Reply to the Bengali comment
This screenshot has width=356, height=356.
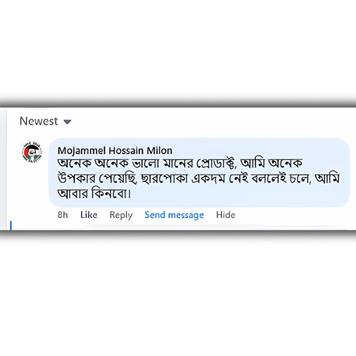(x=121, y=215)
